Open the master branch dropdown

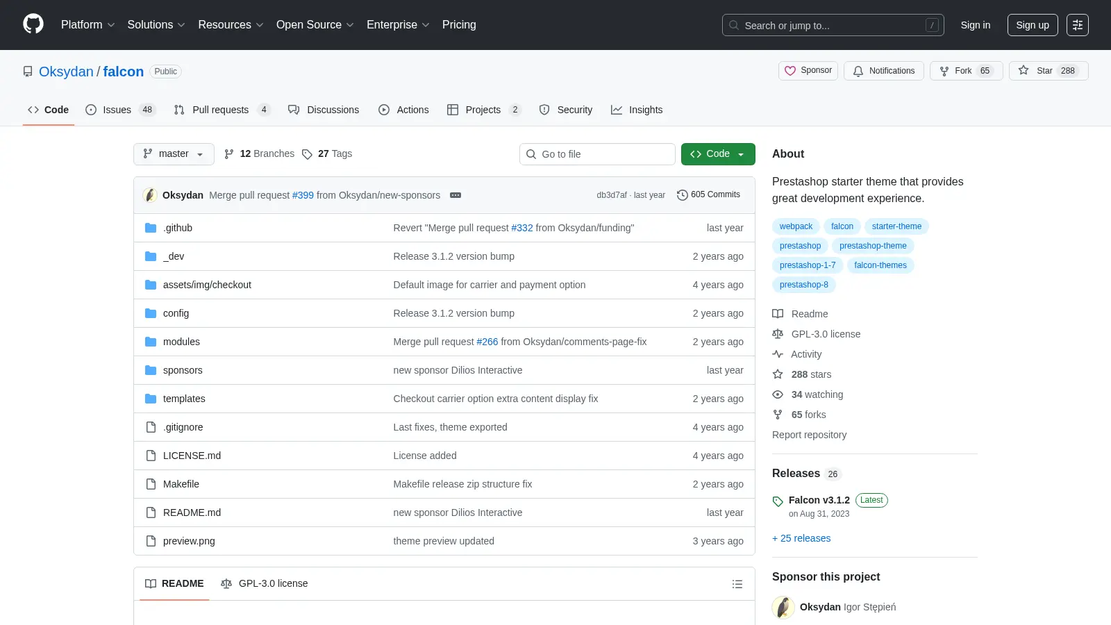point(174,154)
